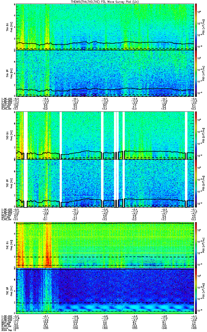Click 'PSD [nT²/Hz]' label next to THA B⊥ color bar
Viewport: 207px width, 332px height.
click(x=203, y=27)
